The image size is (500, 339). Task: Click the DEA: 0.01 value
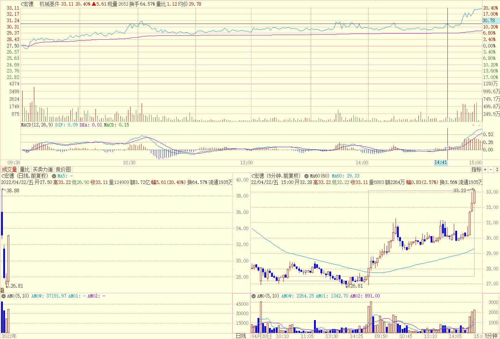tap(91, 125)
